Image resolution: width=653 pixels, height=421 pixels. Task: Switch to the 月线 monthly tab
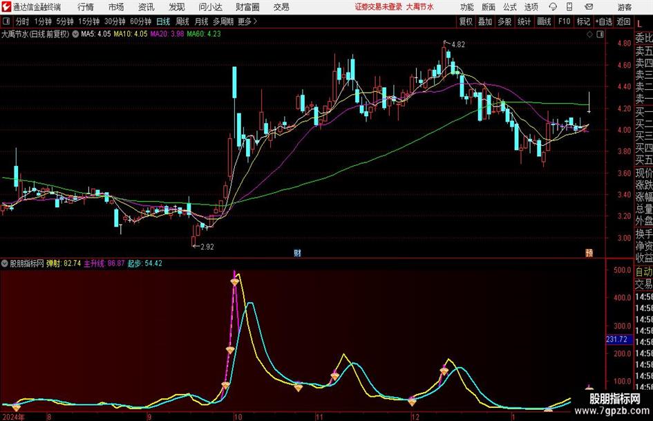pos(201,21)
